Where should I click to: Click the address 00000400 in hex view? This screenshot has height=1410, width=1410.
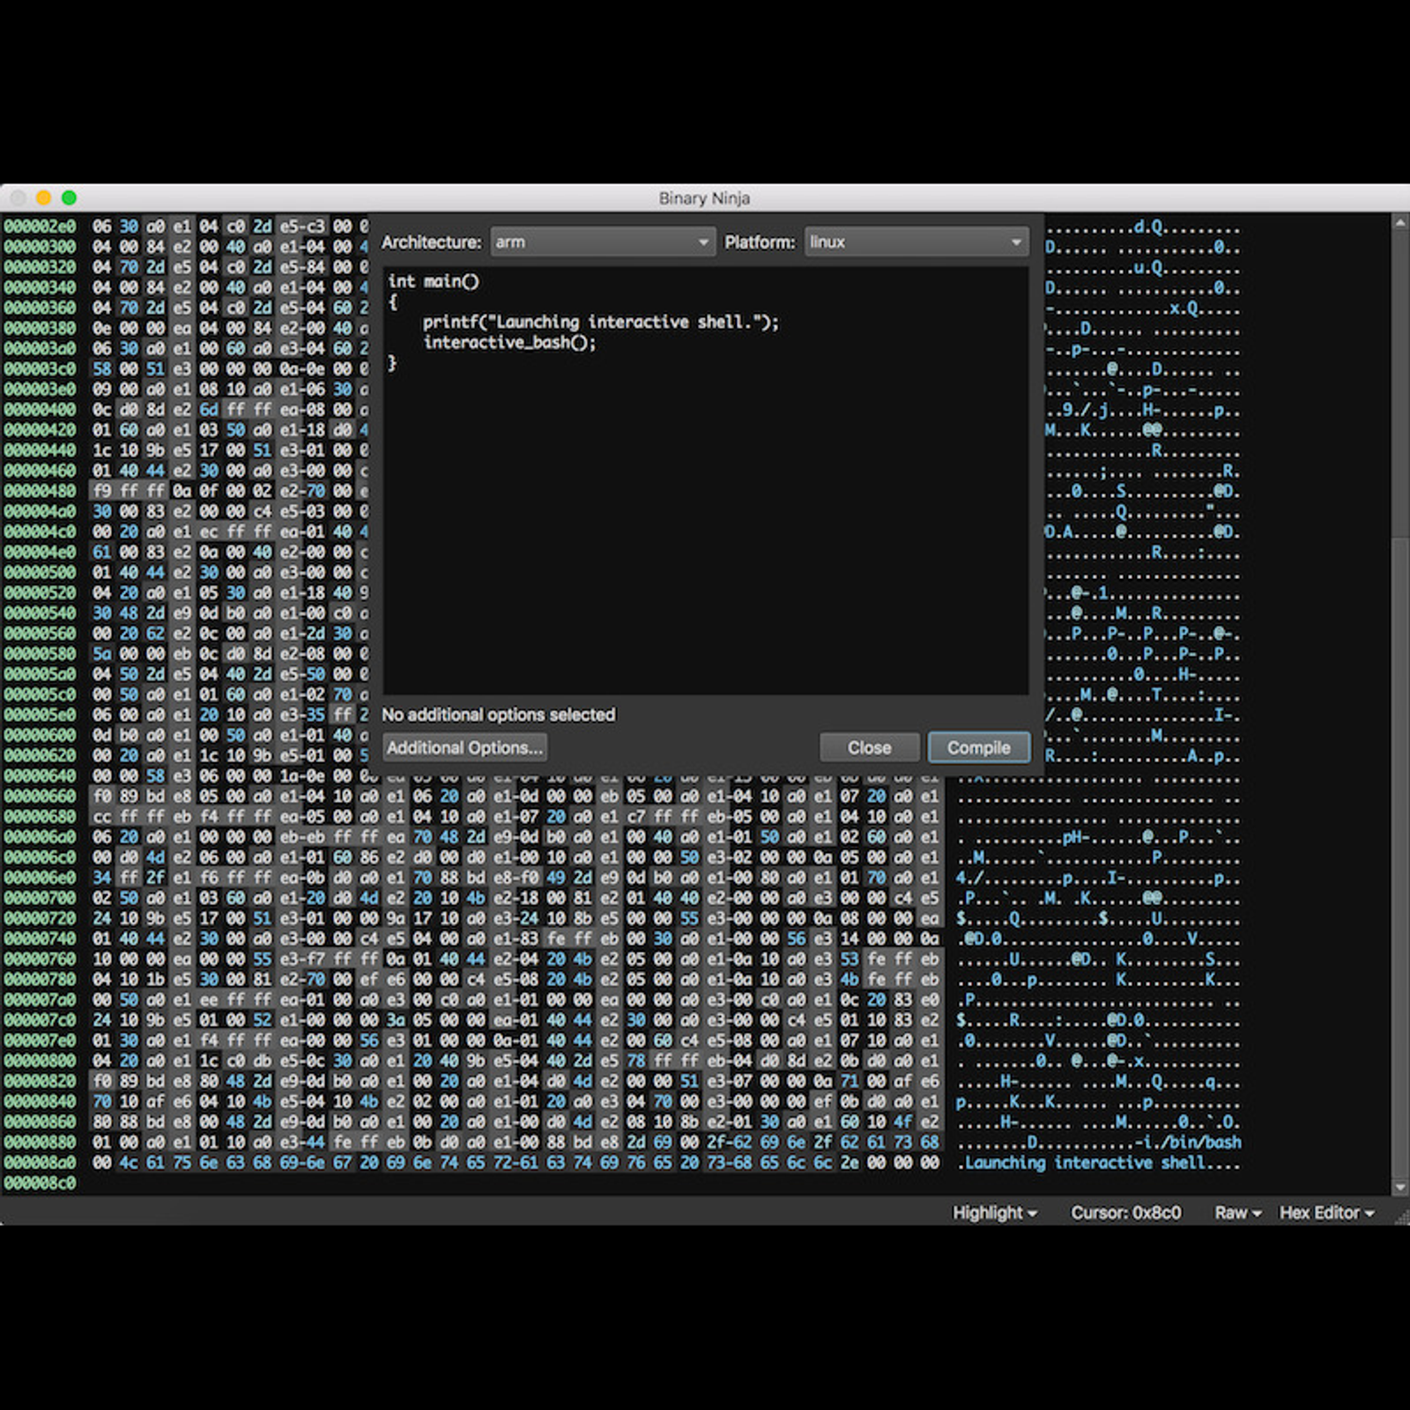(40, 410)
